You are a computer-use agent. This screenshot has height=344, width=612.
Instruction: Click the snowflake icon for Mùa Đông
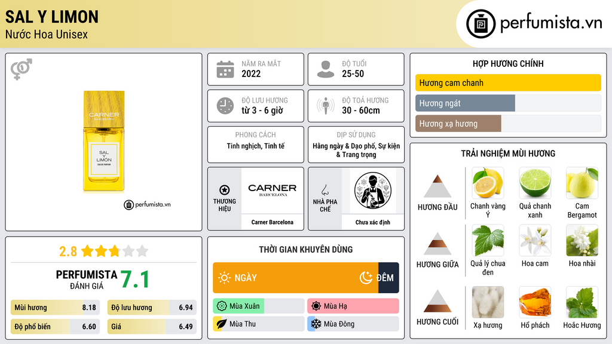(x=316, y=324)
